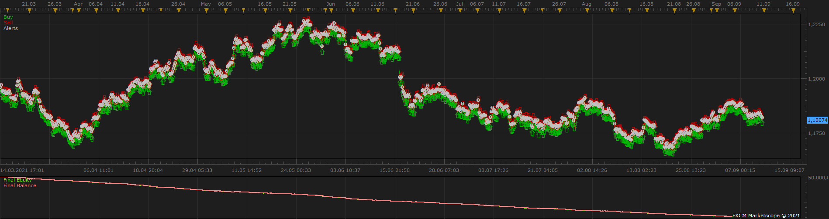829x219 pixels.
Task: Click the 15.09 09:07 time label
Action: [789, 170]
